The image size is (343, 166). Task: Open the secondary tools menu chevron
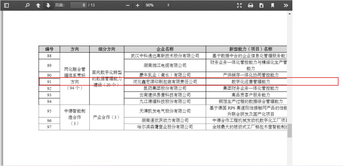pos(286,5)
